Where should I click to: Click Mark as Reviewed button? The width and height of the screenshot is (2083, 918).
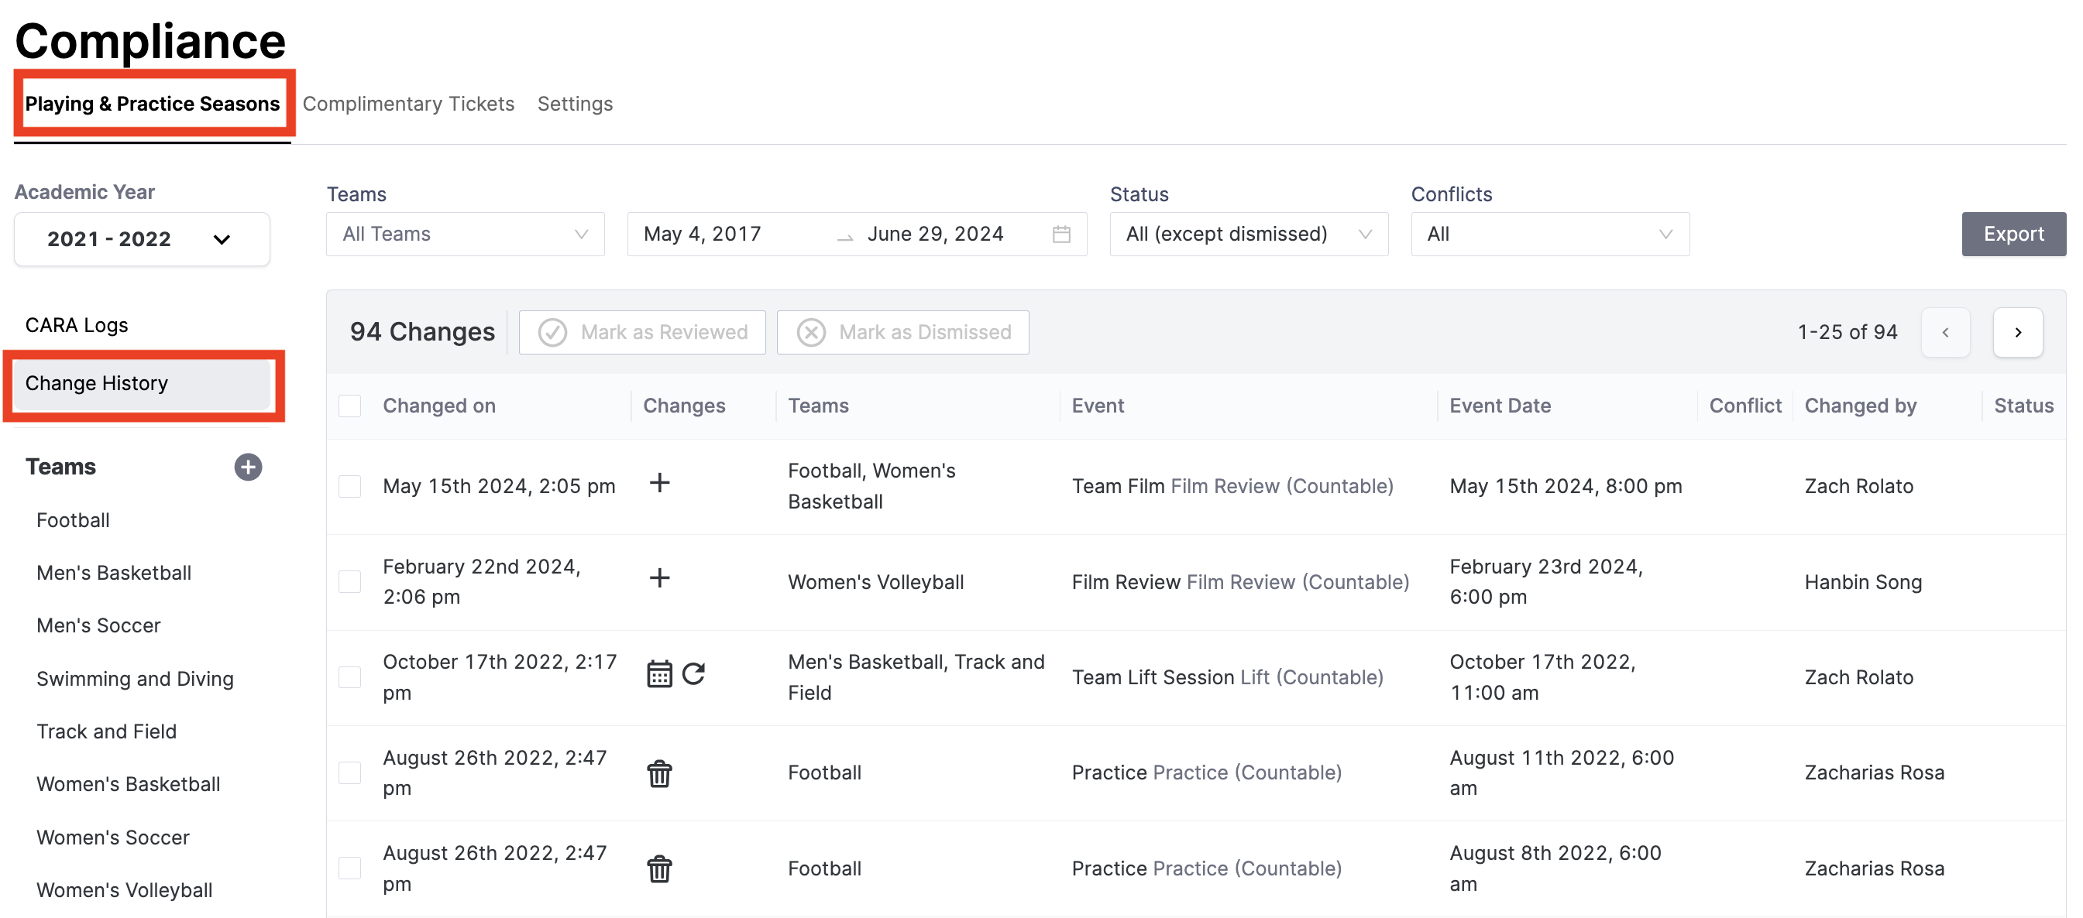pos(642,332)
